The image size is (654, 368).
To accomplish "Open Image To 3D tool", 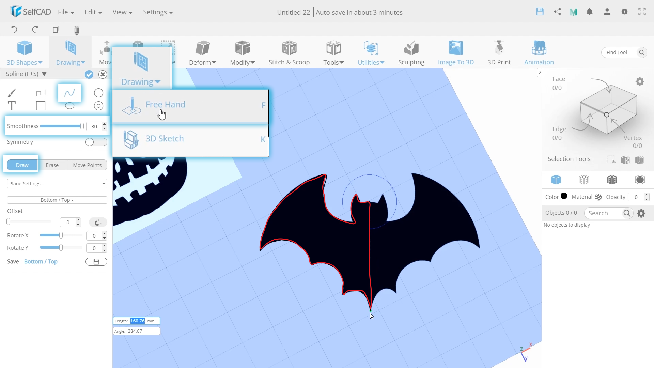I will click(456, 53).
